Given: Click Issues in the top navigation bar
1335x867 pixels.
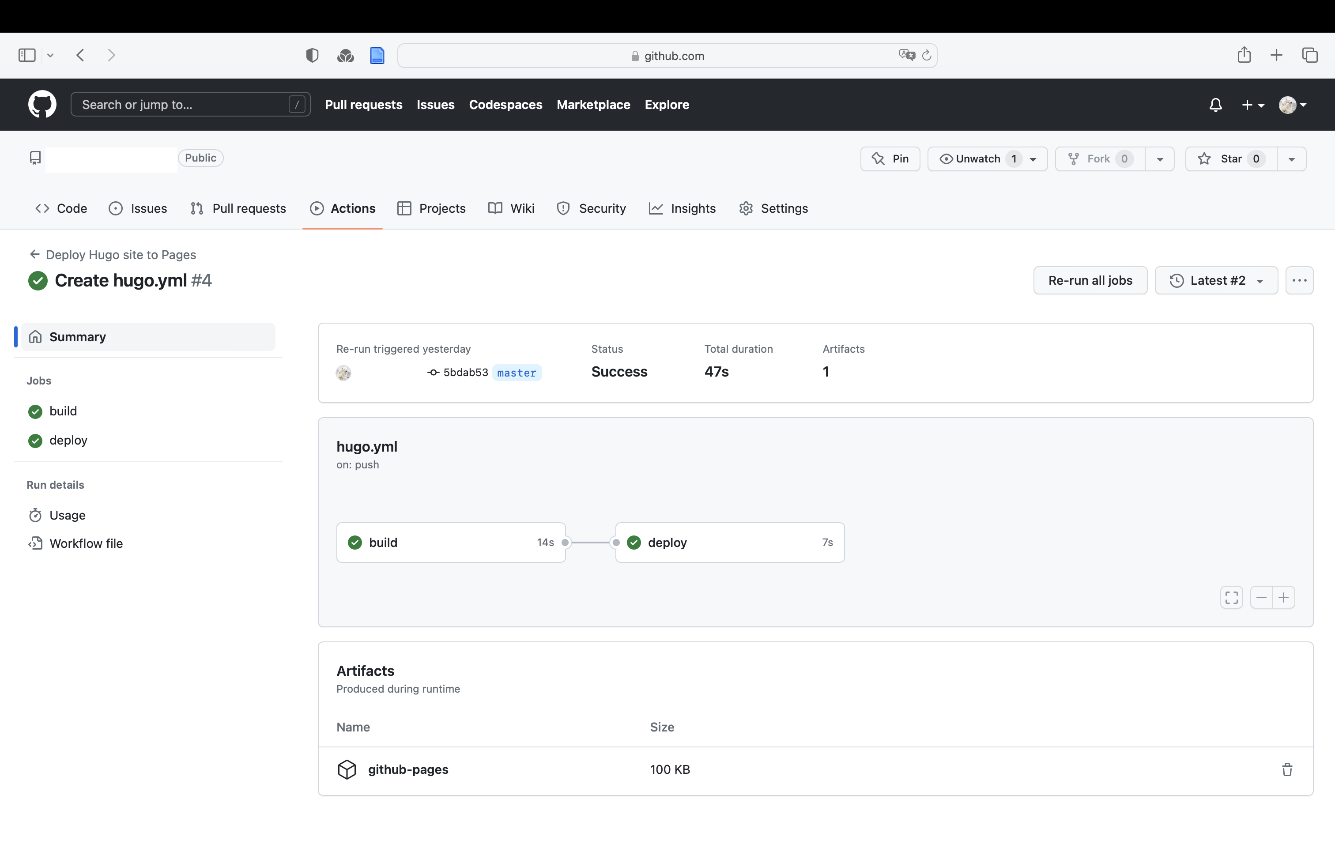Looking at the screenshot, I should point(435,104).
